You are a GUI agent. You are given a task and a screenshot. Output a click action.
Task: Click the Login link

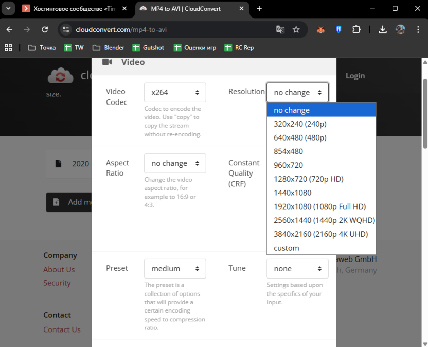(355, 75)
